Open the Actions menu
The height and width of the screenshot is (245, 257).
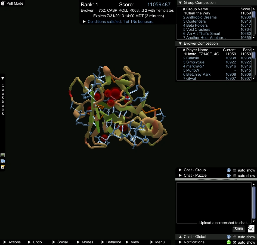click(14, 242)
